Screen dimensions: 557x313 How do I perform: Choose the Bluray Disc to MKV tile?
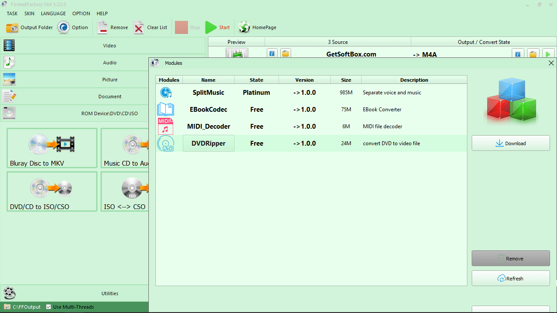52,148
